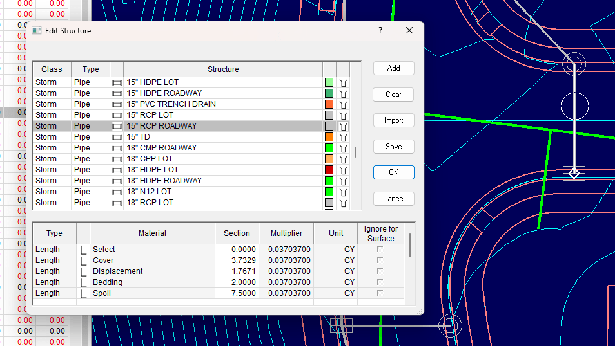Click trench icon on 15" TD row
The height and width of the screenshot is (346, 615).
pyautogui.click(x=343, y=137)
